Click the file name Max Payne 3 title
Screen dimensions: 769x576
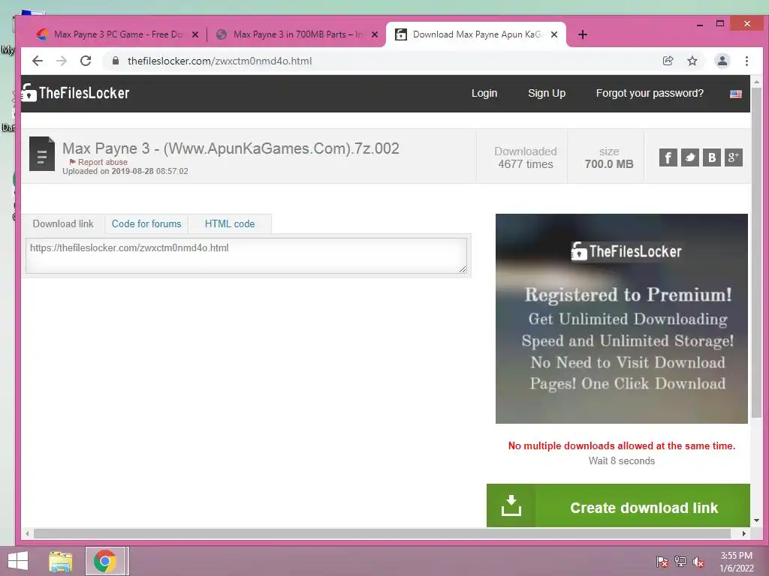point(231,148)
